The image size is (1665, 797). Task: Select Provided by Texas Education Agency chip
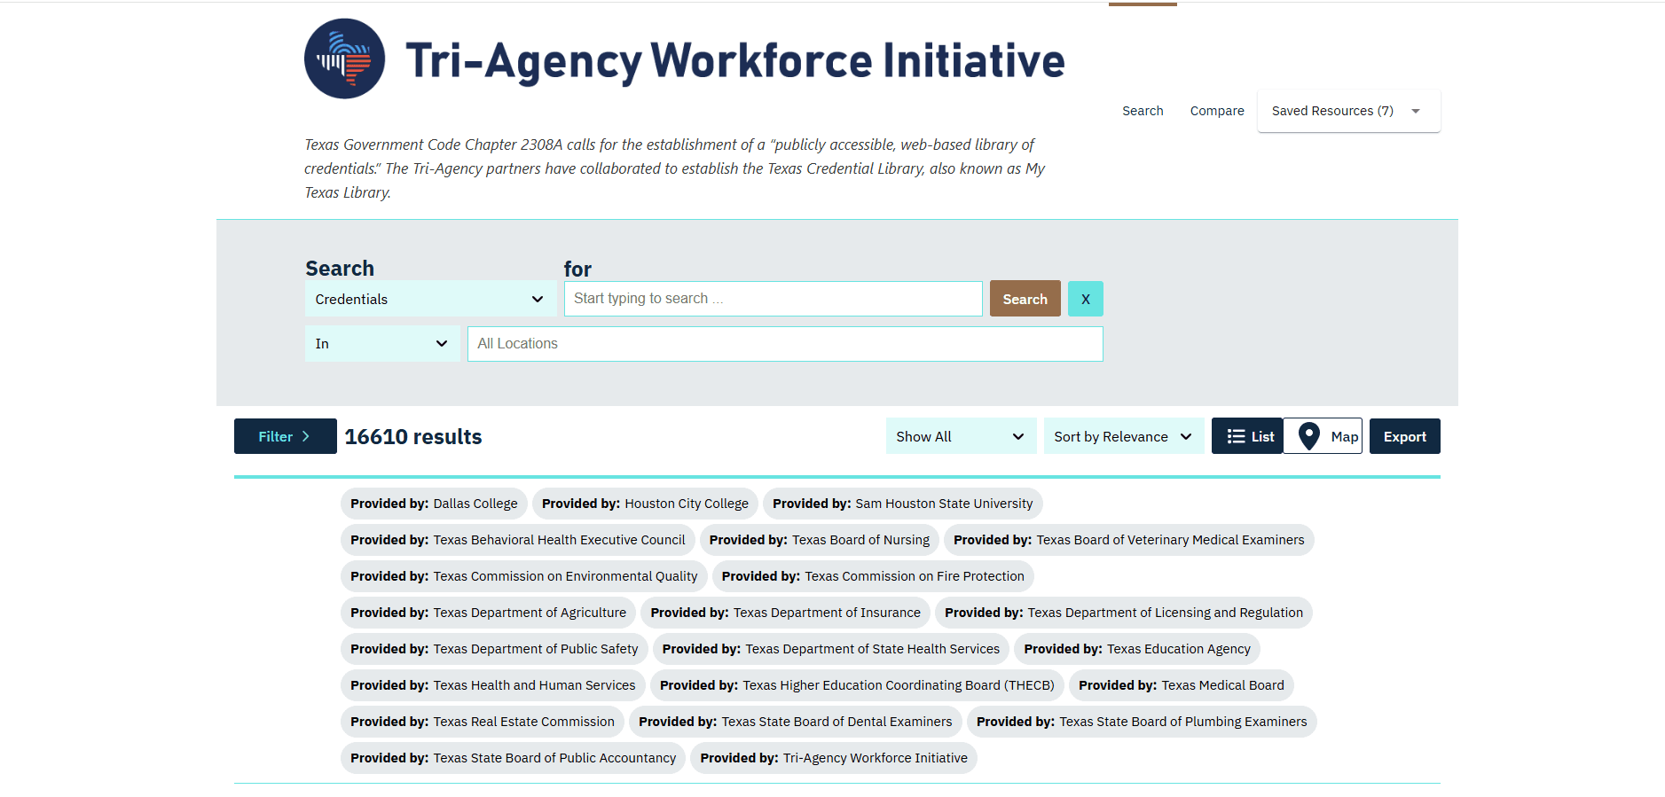tap(1136, 649)
